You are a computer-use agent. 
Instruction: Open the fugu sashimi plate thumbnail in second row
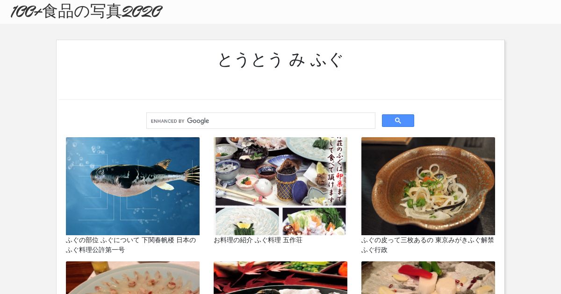point(133,278)
